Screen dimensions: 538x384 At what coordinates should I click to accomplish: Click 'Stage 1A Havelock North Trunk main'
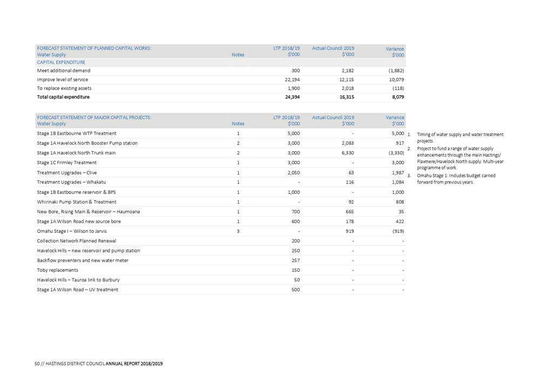coord(76,153)
